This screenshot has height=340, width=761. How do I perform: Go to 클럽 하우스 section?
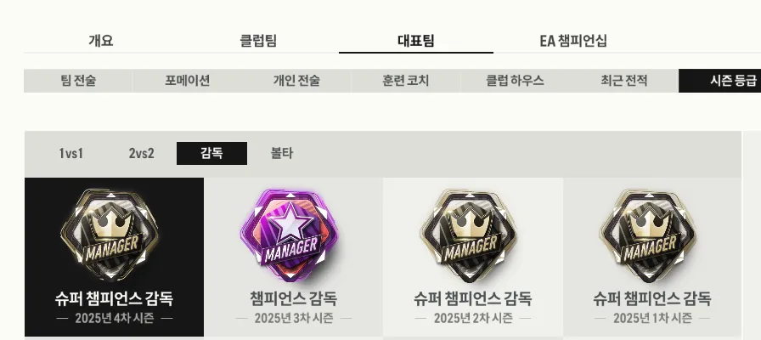point(515,81)
